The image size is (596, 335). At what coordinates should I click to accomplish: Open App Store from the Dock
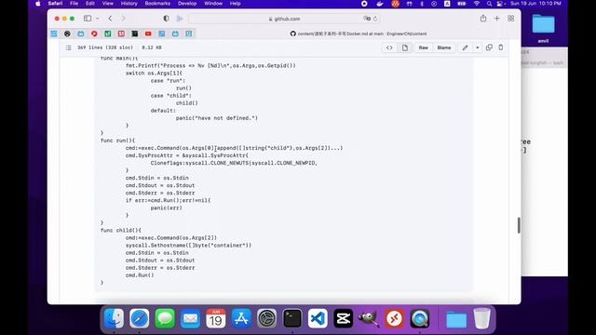pos(241,318)
